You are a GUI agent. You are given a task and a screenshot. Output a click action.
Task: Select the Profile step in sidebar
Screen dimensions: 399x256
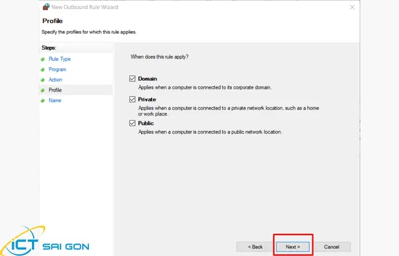point(55,90)
